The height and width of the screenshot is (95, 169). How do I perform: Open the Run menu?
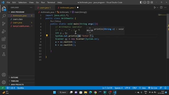click(x=43, y=2)
